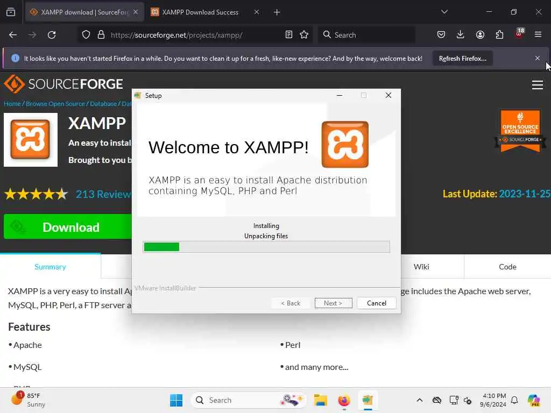551x413 pixels.
Task: Expand the list all tabs dropdown
Action: 444,12
